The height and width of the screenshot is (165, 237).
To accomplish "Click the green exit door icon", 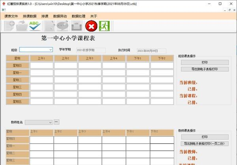I will pyautogui.click(x=104, y=26).
